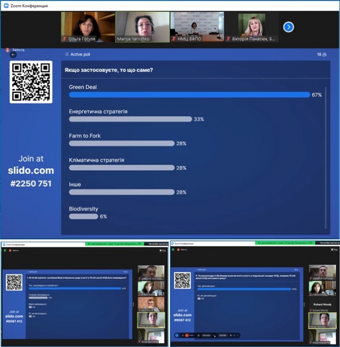Click red record icon in bottom-left Zoom window
Screen dimensions: 340x347
point(10,250)
